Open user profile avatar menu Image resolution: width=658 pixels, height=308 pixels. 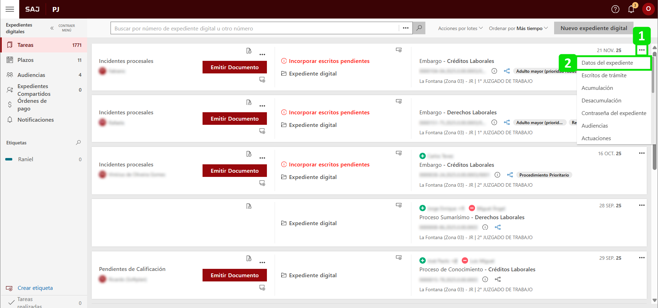pos(648,9)
